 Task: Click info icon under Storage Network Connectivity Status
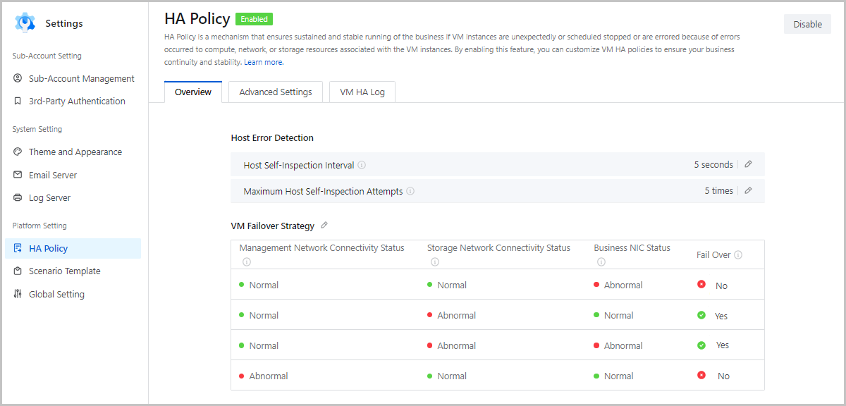(434, 262)
